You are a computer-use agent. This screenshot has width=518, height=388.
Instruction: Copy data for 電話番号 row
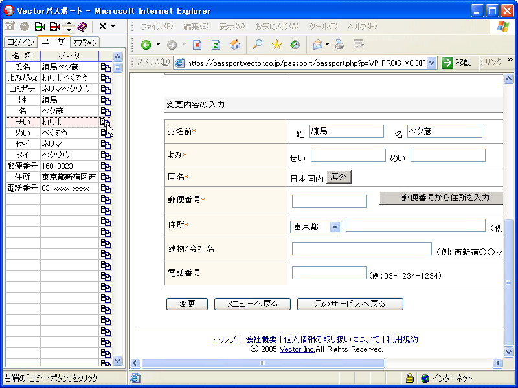106,188
